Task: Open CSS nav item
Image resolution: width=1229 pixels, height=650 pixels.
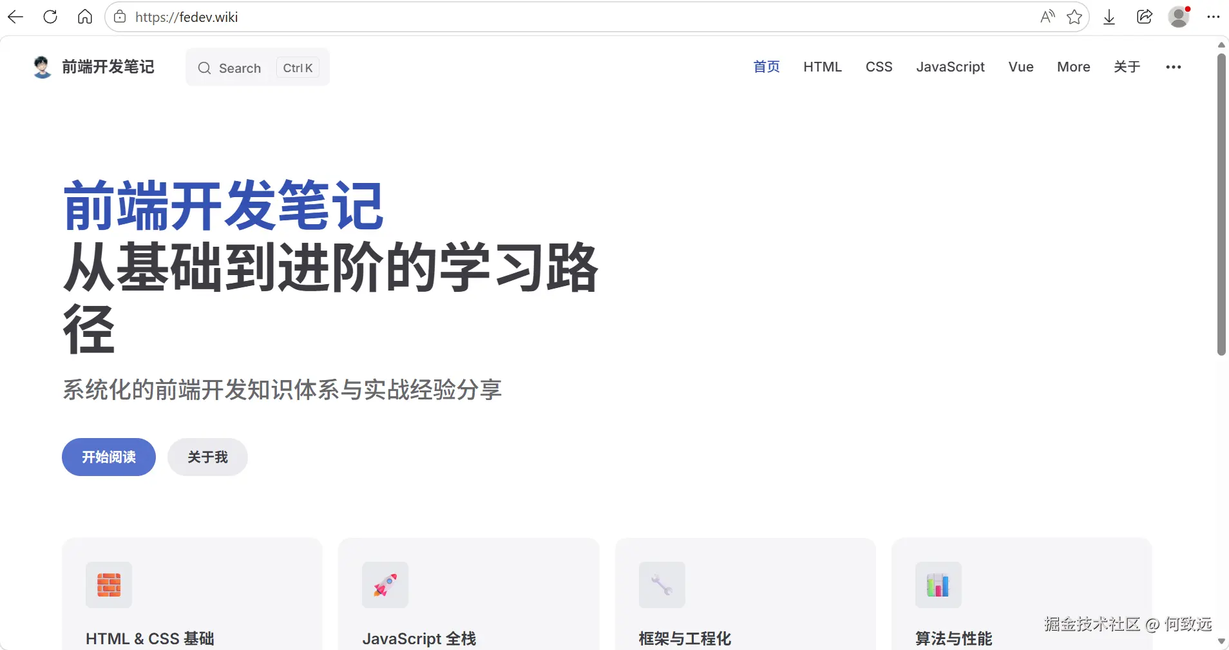Action: coord(879,67)
